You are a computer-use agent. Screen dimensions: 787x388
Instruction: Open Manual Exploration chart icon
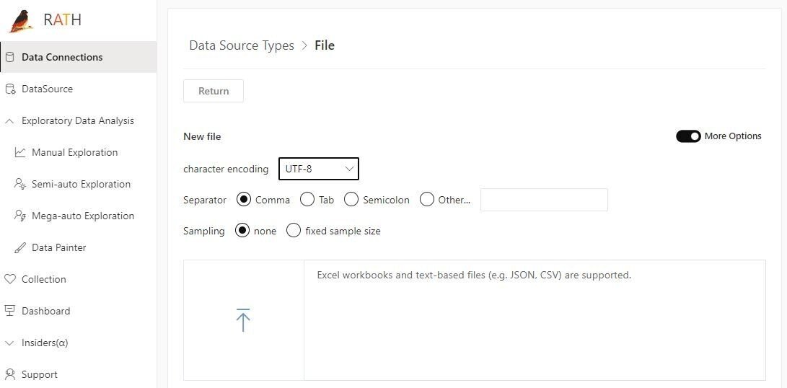pos(20,152)
